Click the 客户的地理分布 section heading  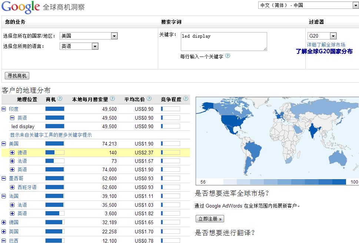tap(26, 90)
